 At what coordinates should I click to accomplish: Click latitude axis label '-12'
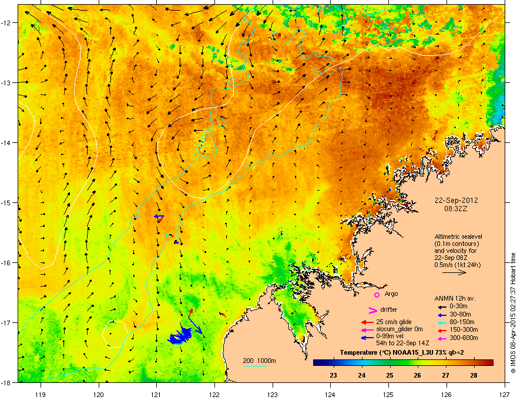click(x=6, y=23)
